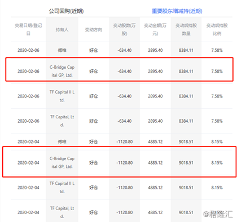This screenshot has width=237, height=222.
Task: Select amount 4885.12 in the 傅唯 row
Action: pyautogui.click(x=155, y=141)
